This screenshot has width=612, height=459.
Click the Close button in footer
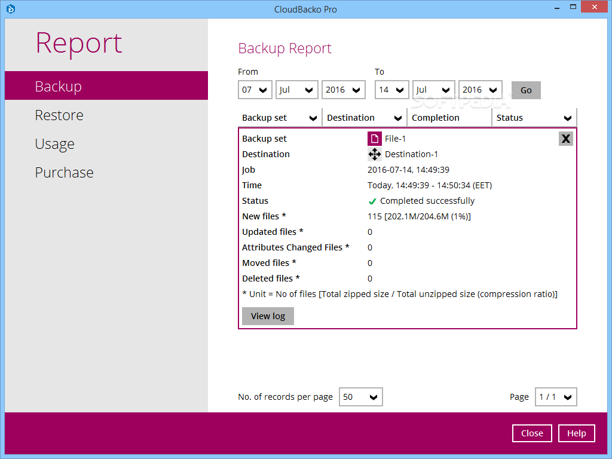pos(532,433)
